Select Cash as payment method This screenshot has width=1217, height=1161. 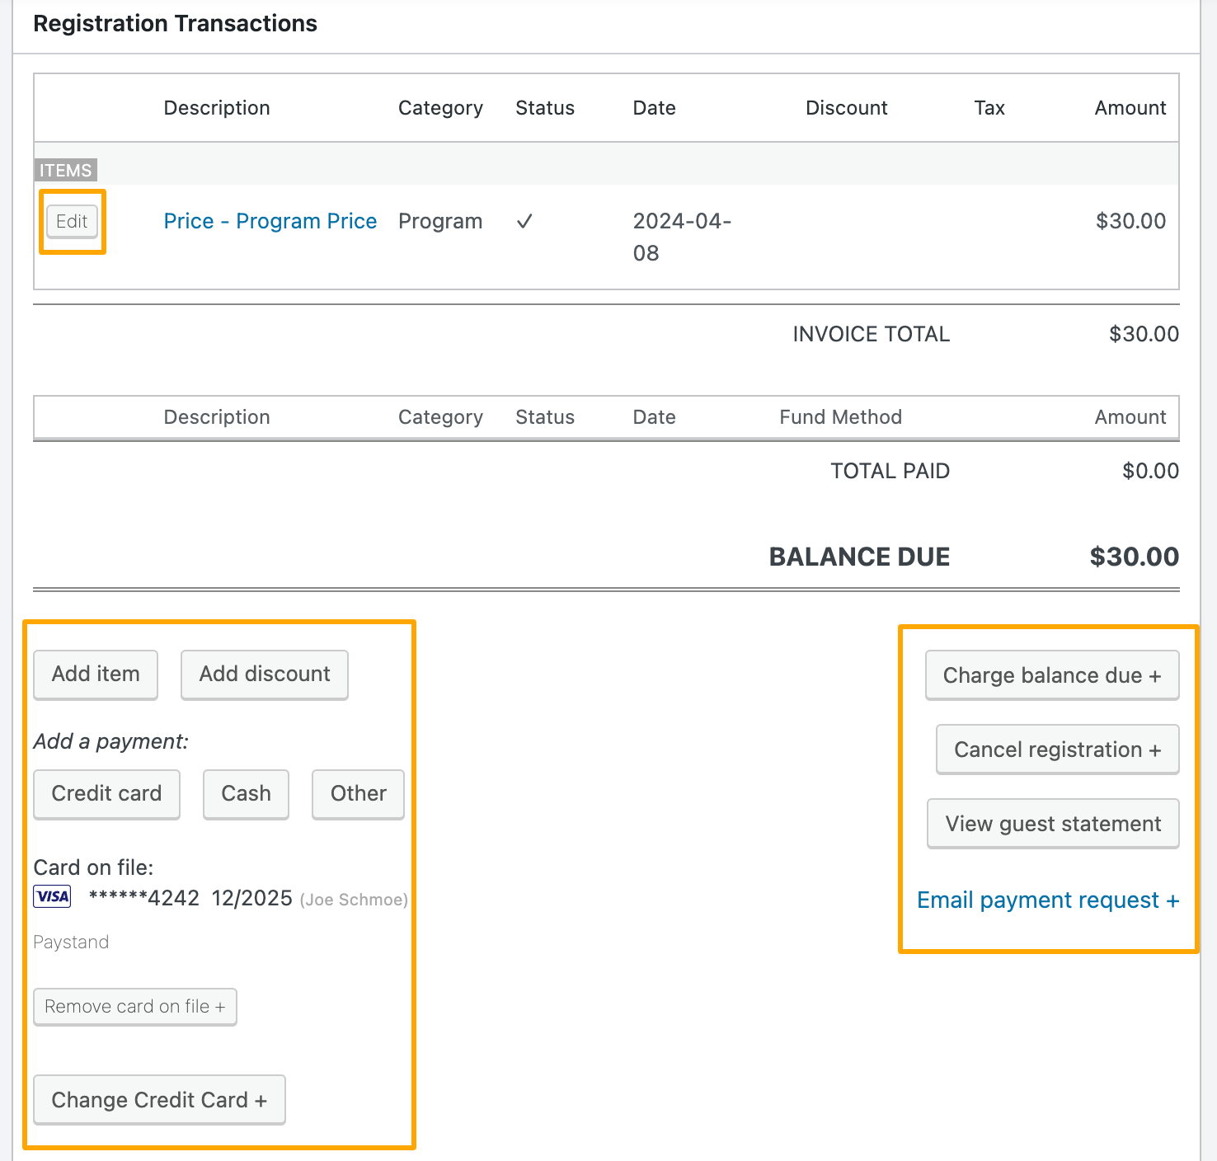[246, 793]
